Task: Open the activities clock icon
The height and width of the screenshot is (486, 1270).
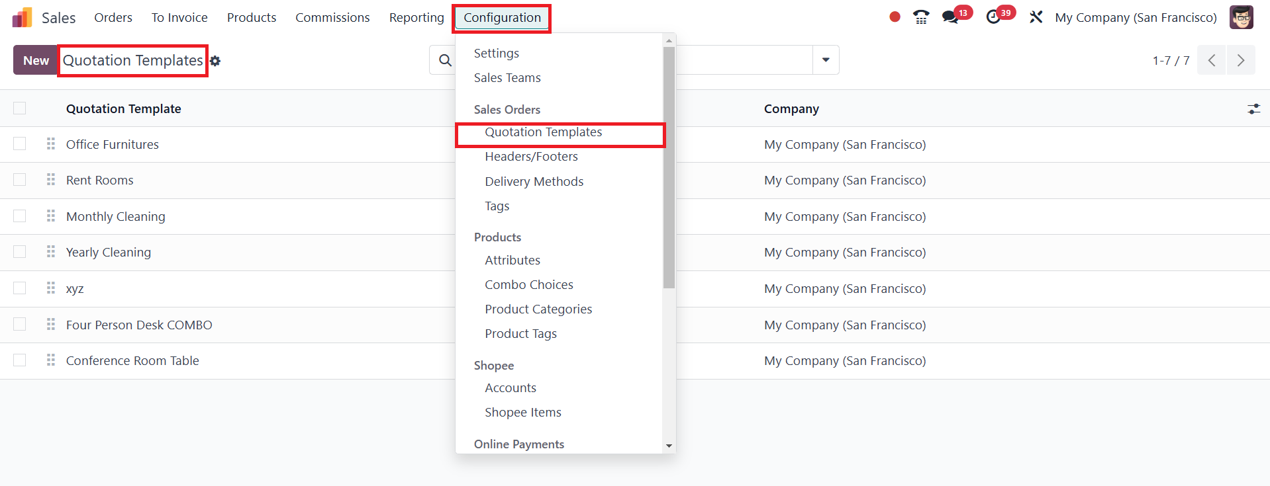Action: click(x=993, y=17)
